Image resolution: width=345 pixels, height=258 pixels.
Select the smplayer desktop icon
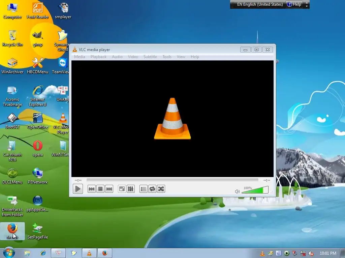coord(63,11)
